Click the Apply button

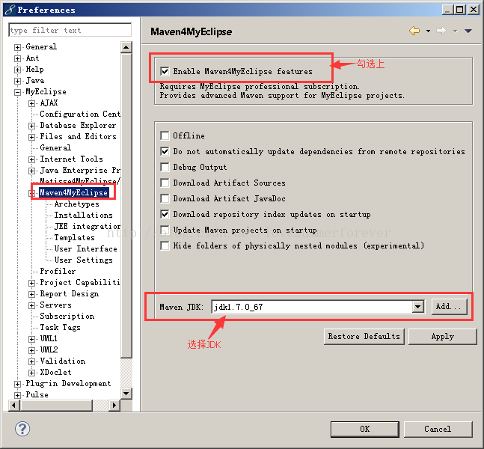tap(442, 336)
